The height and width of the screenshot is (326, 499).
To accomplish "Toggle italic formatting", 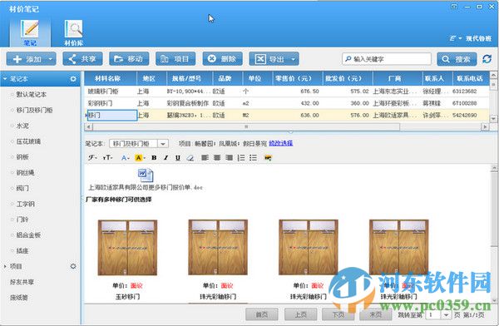I will click(166, 157).
